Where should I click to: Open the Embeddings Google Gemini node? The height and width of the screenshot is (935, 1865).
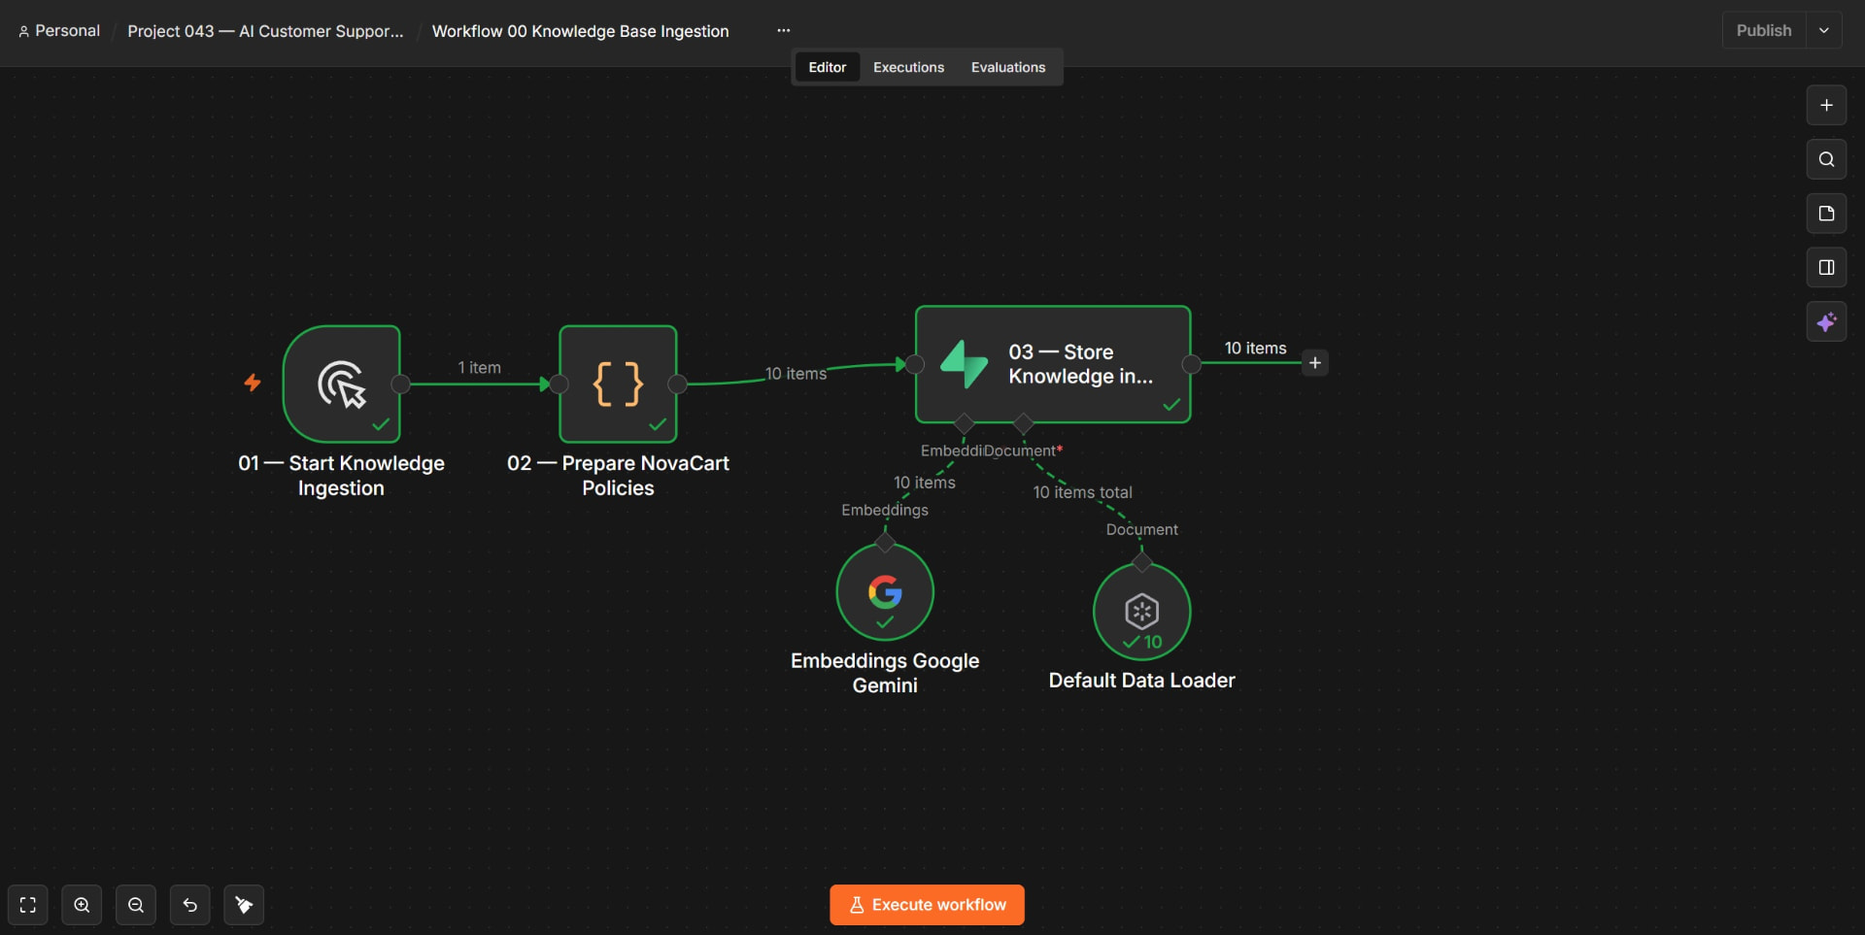coord(885,591)
